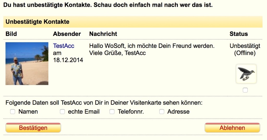267x140 pixels.
Task: Click the Status column header
Action: 239,34
